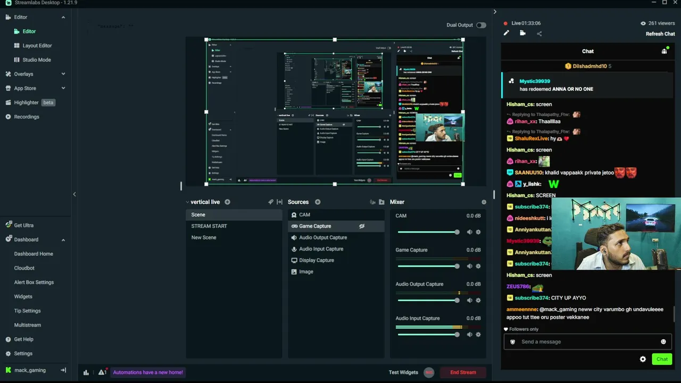This screenshot has height=383, width=681.
Task: Open the Automations have a new home banner
Action: pyautogui.click(x=148, y=372)
